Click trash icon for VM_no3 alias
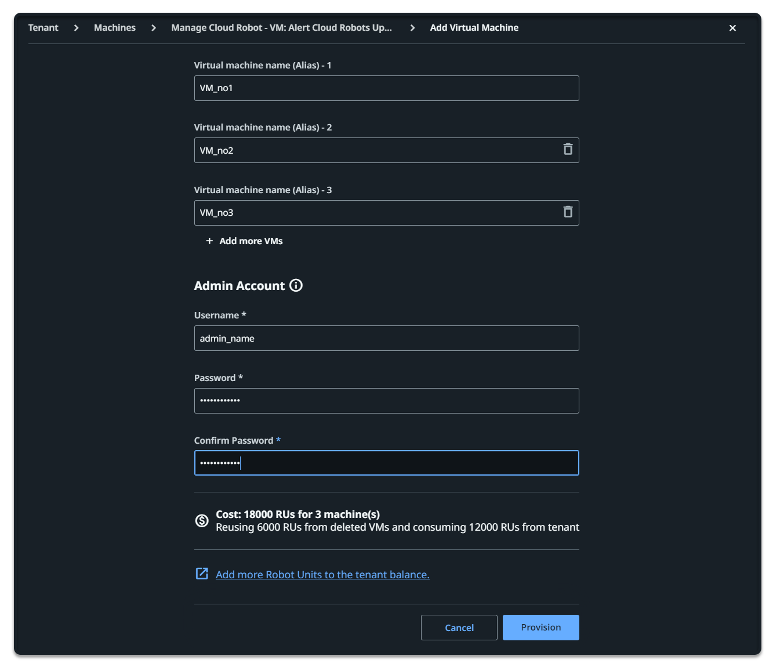Viewport: 773px width, 667px height. click(568, 212)
